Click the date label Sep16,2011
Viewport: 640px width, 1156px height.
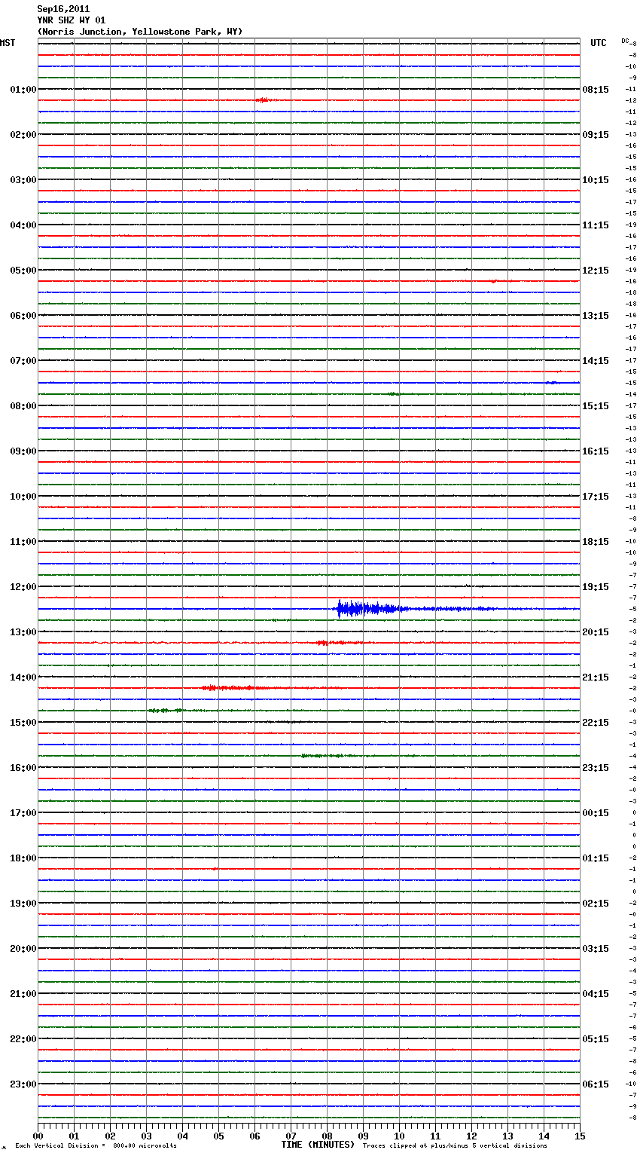click(63, 9)
